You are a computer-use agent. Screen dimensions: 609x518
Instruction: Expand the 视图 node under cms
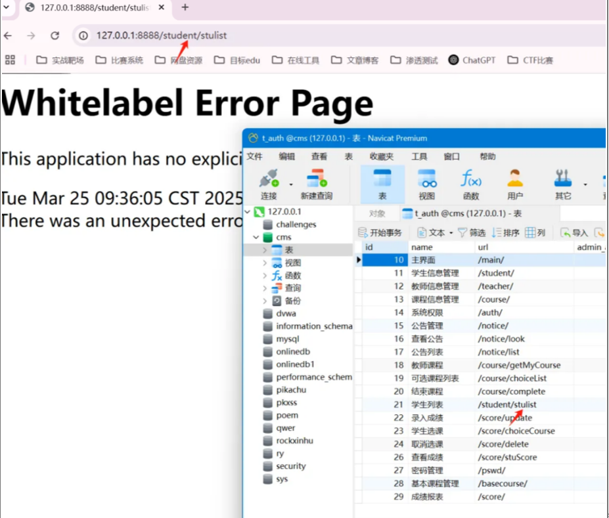[265, 263]
